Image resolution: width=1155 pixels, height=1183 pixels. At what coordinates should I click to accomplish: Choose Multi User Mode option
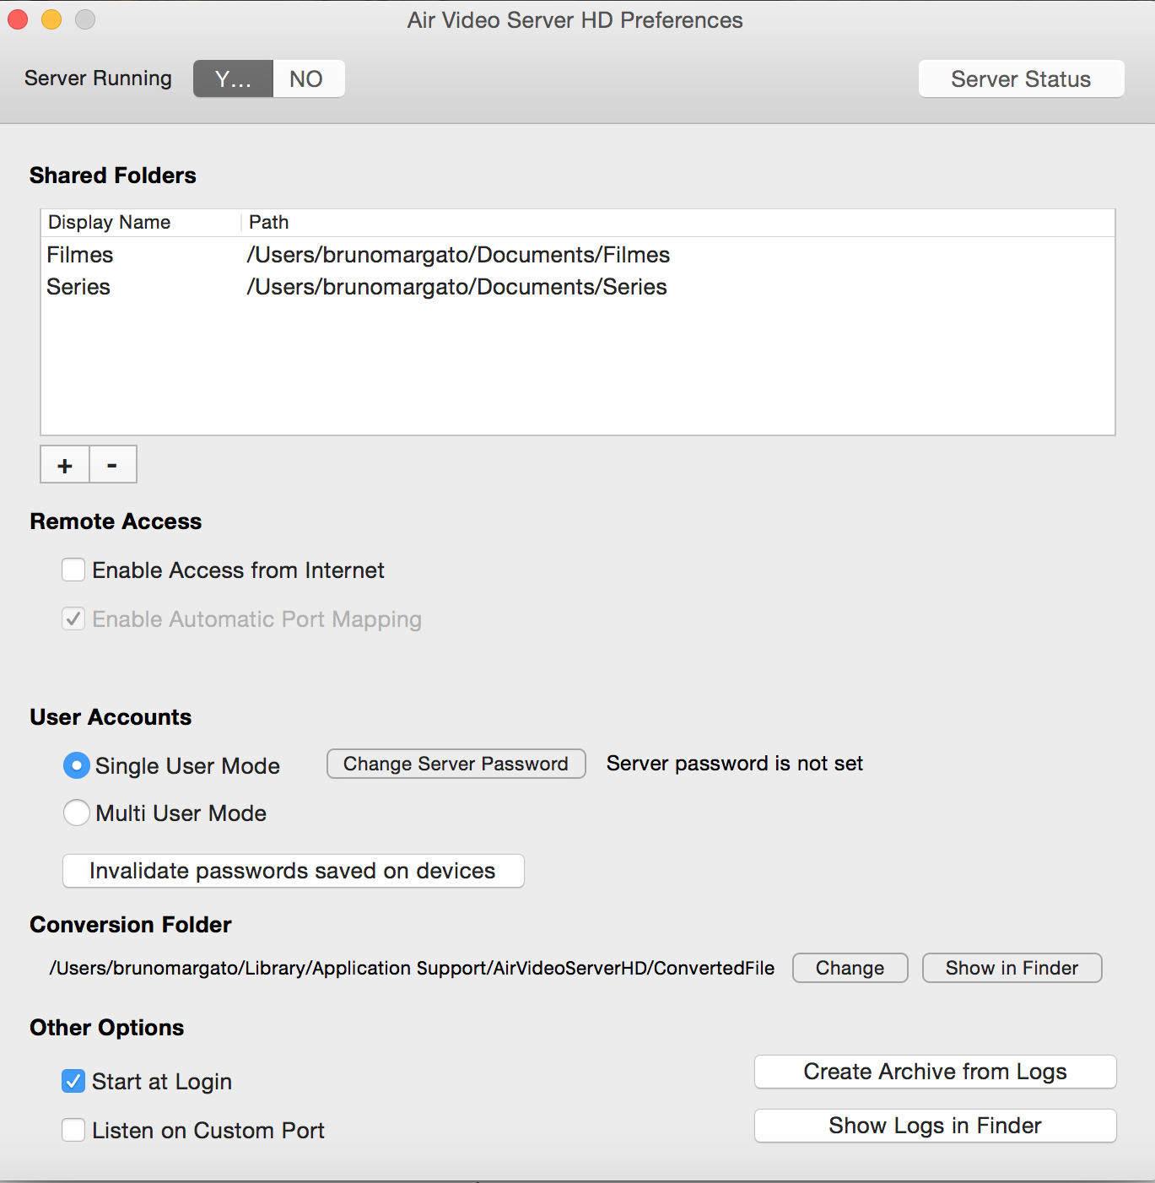pos(77,813)
